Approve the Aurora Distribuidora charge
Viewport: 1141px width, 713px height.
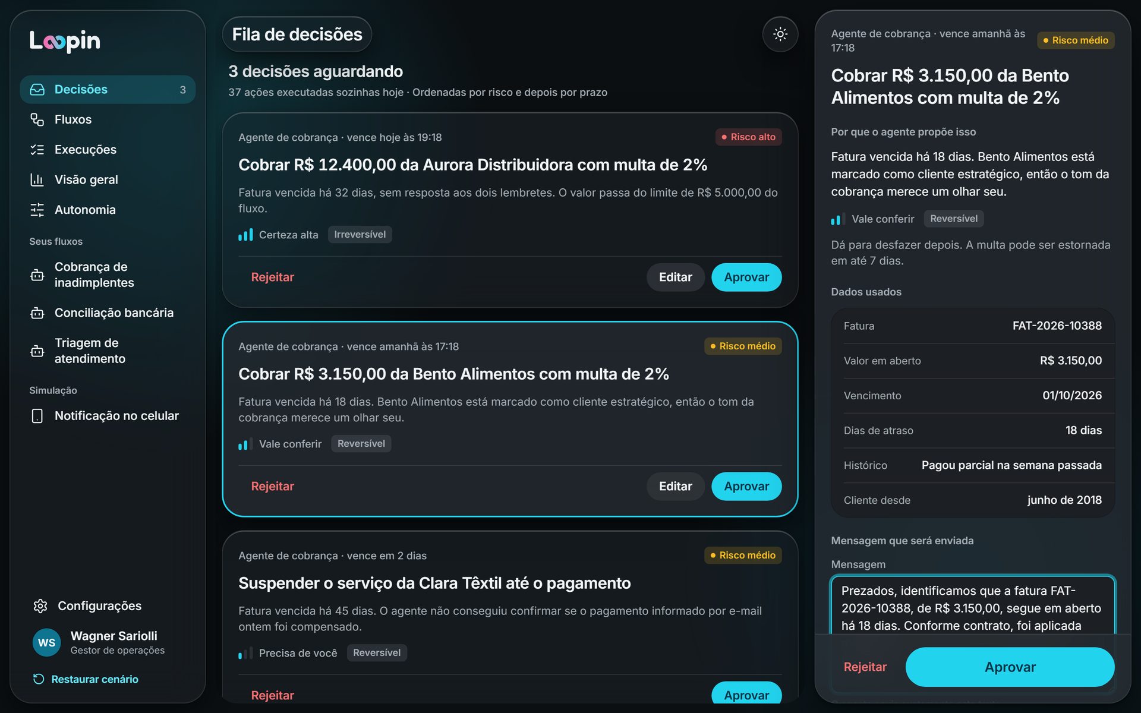pyautogui.click(x=746, y=277)
